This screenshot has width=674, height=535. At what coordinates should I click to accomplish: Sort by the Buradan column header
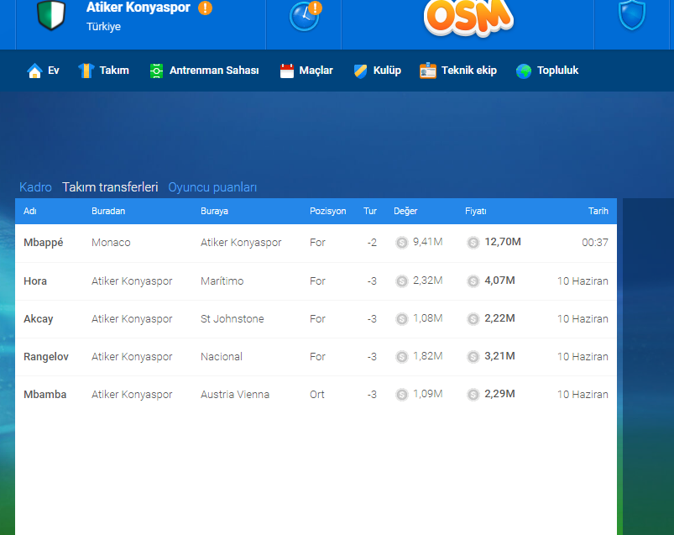pos(108,211)
